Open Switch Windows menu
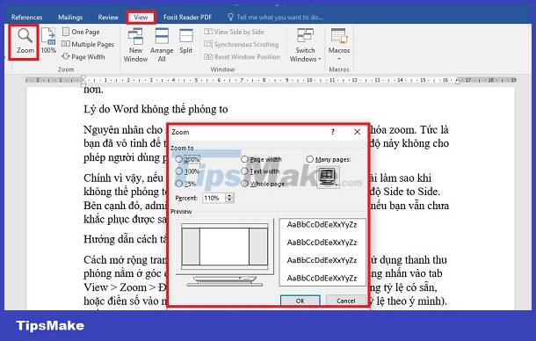 point(305,46)
